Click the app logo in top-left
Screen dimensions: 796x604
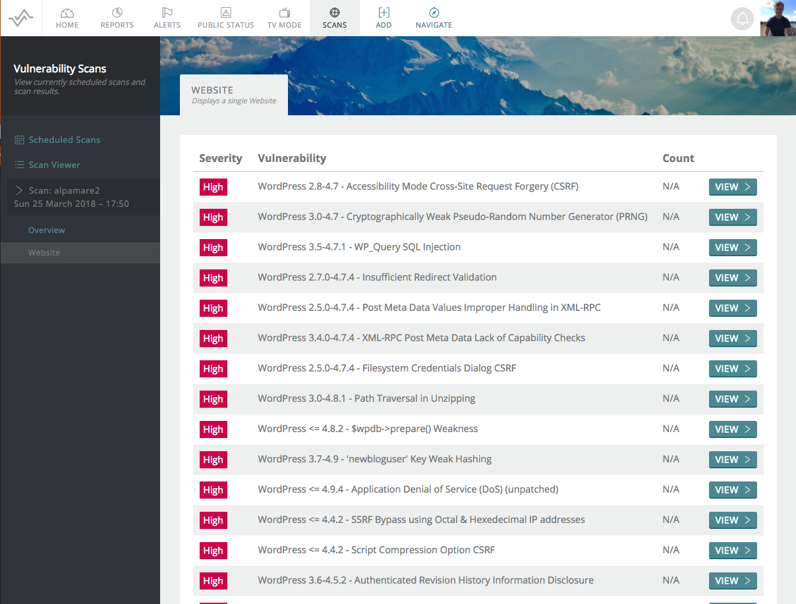[21, 18]
